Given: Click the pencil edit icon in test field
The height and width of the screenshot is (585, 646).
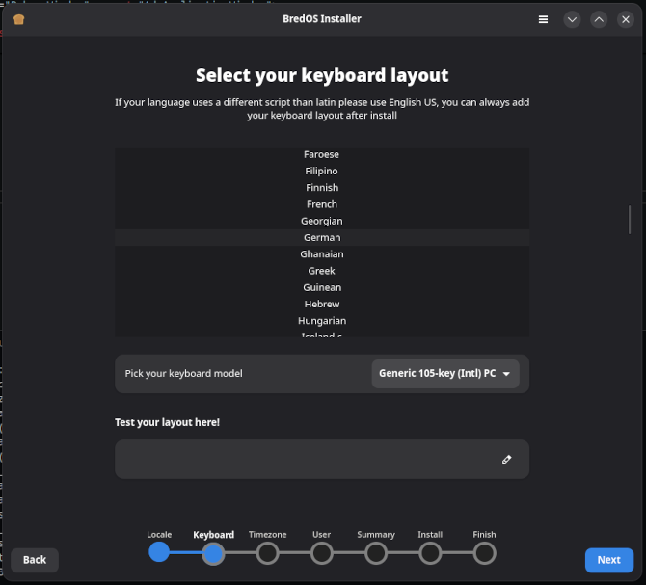Looking at the screenshot, I should [507, 460].
